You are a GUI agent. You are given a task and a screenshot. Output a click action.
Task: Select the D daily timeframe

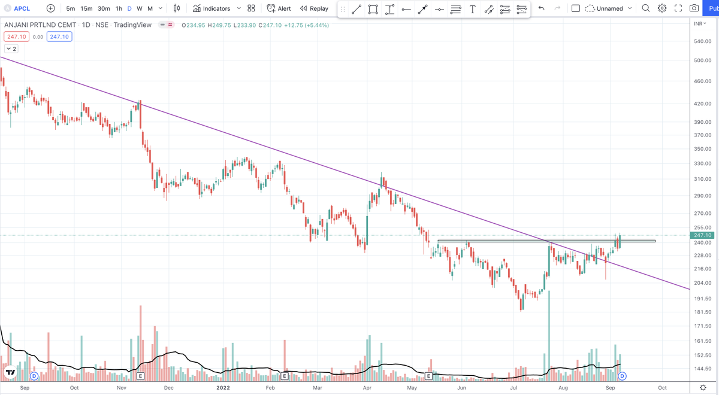tap(129, 8)
